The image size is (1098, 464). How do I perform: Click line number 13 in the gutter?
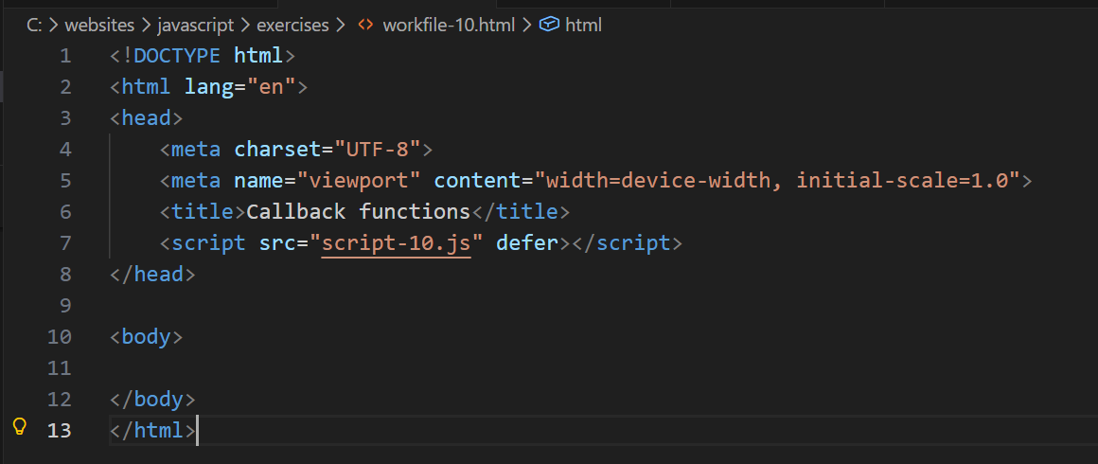(60, 431)
